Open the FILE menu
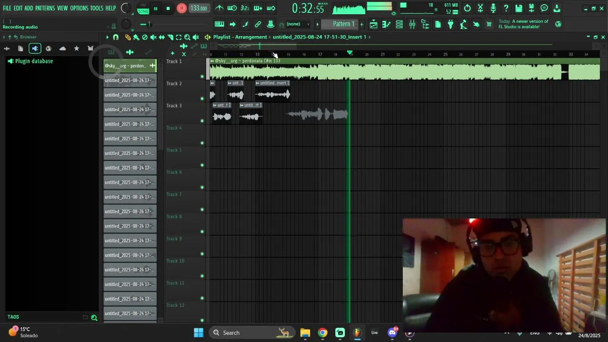The height and width of the screenshot is (342, 608). tap(7, 8)
